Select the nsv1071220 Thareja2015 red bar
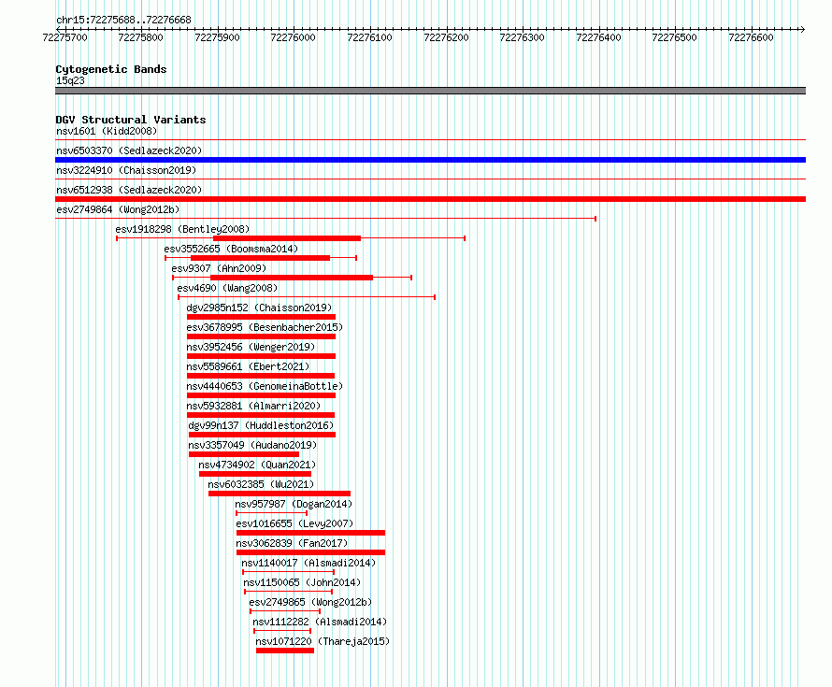 pos(285,651)
